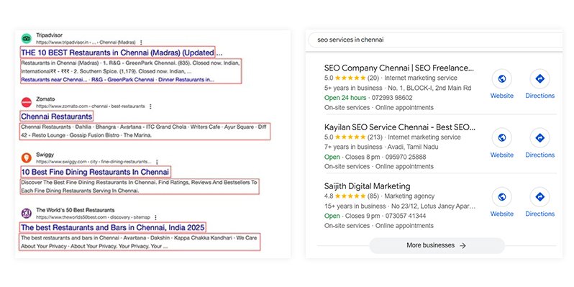The height and width of the screenshot is (287, 574).
Task: Click the 'Directions' label for Saijith Digital Marketing
Action: (x=540, y=214)
